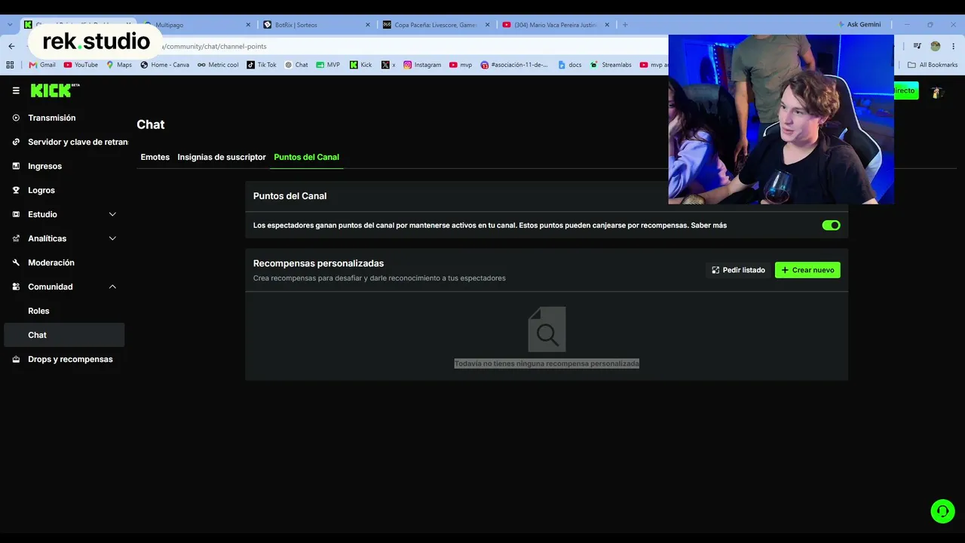Viewport: 965px width, 543px height.
Task: Open the Chat sidebar item
Action: pos(65,335)
